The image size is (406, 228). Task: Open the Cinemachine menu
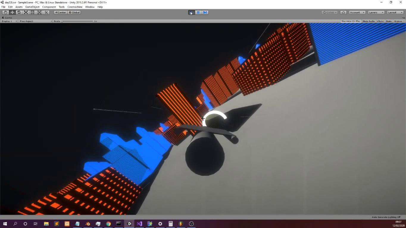click(75, 7)
